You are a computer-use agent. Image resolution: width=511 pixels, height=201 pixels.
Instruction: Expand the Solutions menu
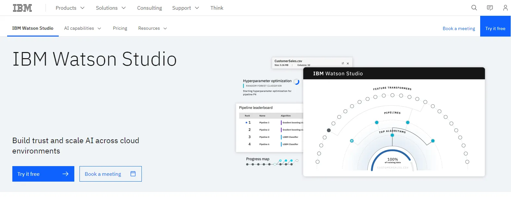click(111, 8)
